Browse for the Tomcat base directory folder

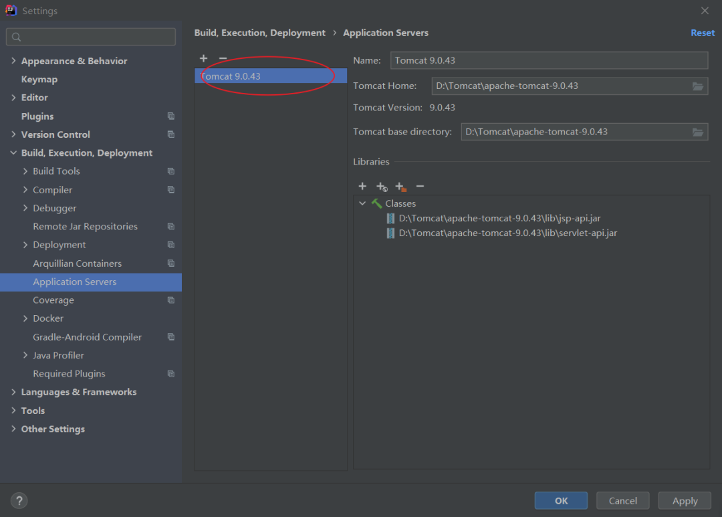tap(697, 132)
